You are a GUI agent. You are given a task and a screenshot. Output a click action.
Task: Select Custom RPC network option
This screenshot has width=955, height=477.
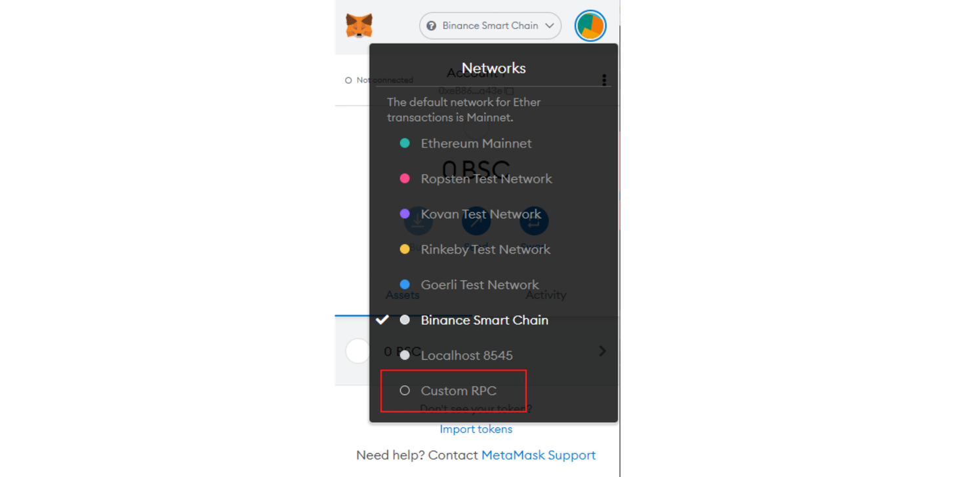point(453,391)
